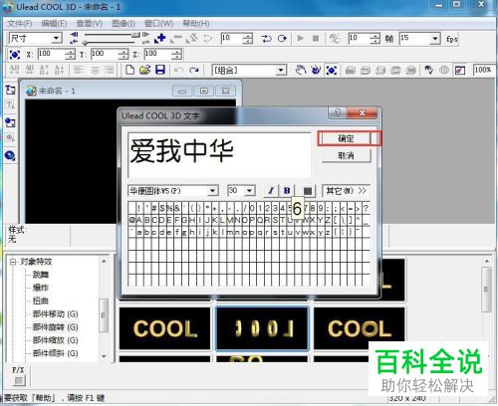Open the 文件(F) menu
Image resolution: width=498 pixels, height=406 pixels.
tap(20, 24)
